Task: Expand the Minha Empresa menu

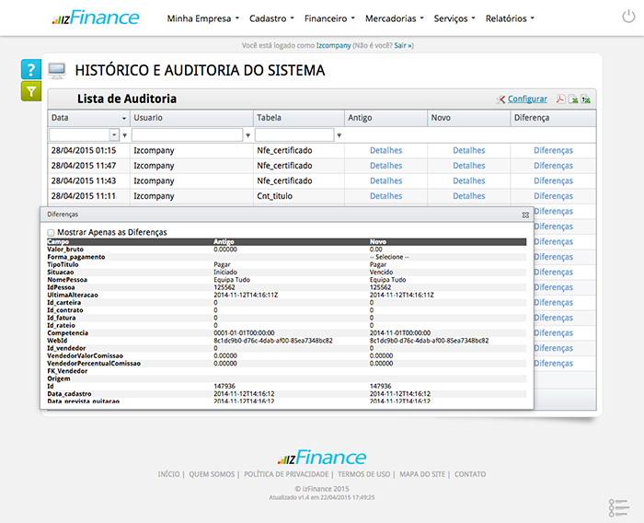Action: pos(202,17)
